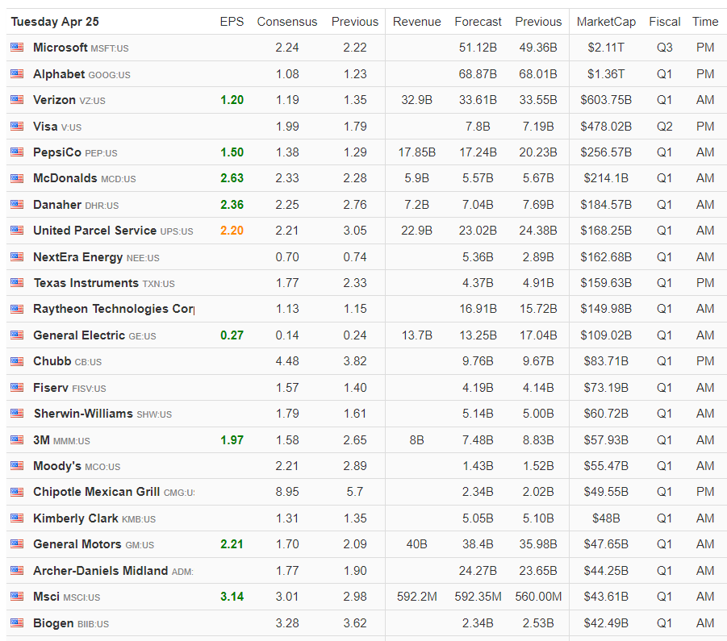Screen dimensions: 727x641
Task: Open the McDonalds MCD:US link
Action: [x=85, y=178]
